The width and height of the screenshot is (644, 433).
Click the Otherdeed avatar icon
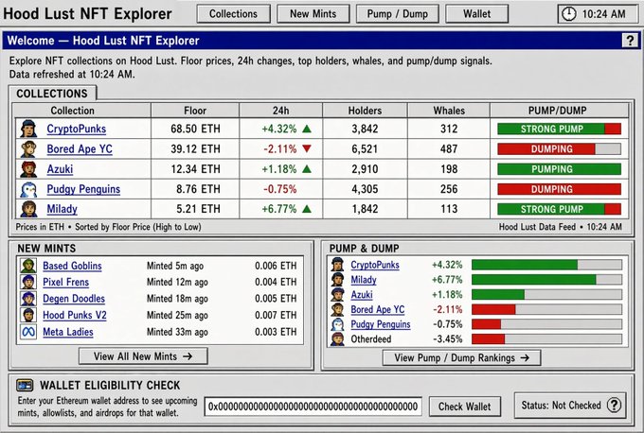click(x=337, y=339)
